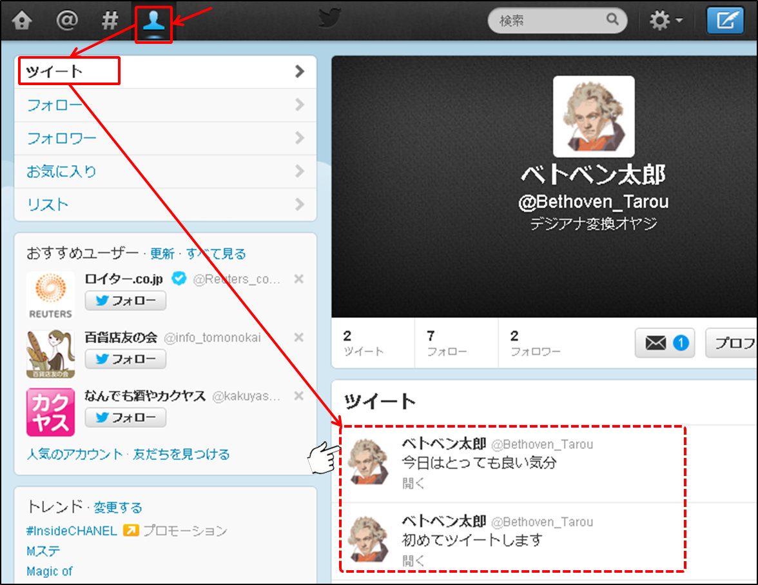Dismiss the ロイター.co.jp suggestion

298,279
